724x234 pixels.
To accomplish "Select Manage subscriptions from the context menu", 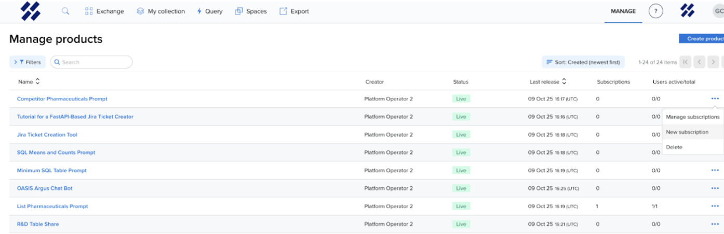I will pos(692,117).
